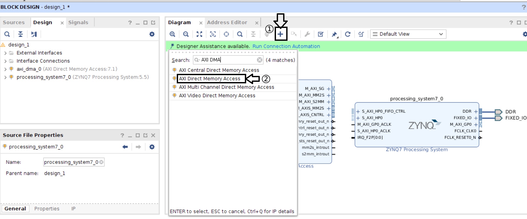This screenshot has width=527, height=219.
Task: Open help for the Design panel
Action: pyautogui.click(x=130, y=23)
